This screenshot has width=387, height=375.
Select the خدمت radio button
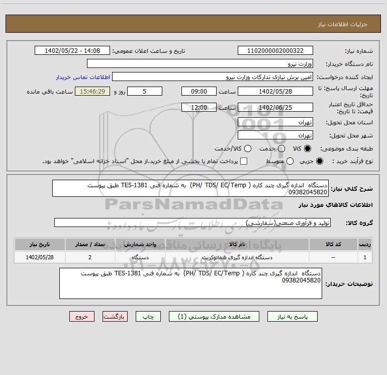point(281,148)
